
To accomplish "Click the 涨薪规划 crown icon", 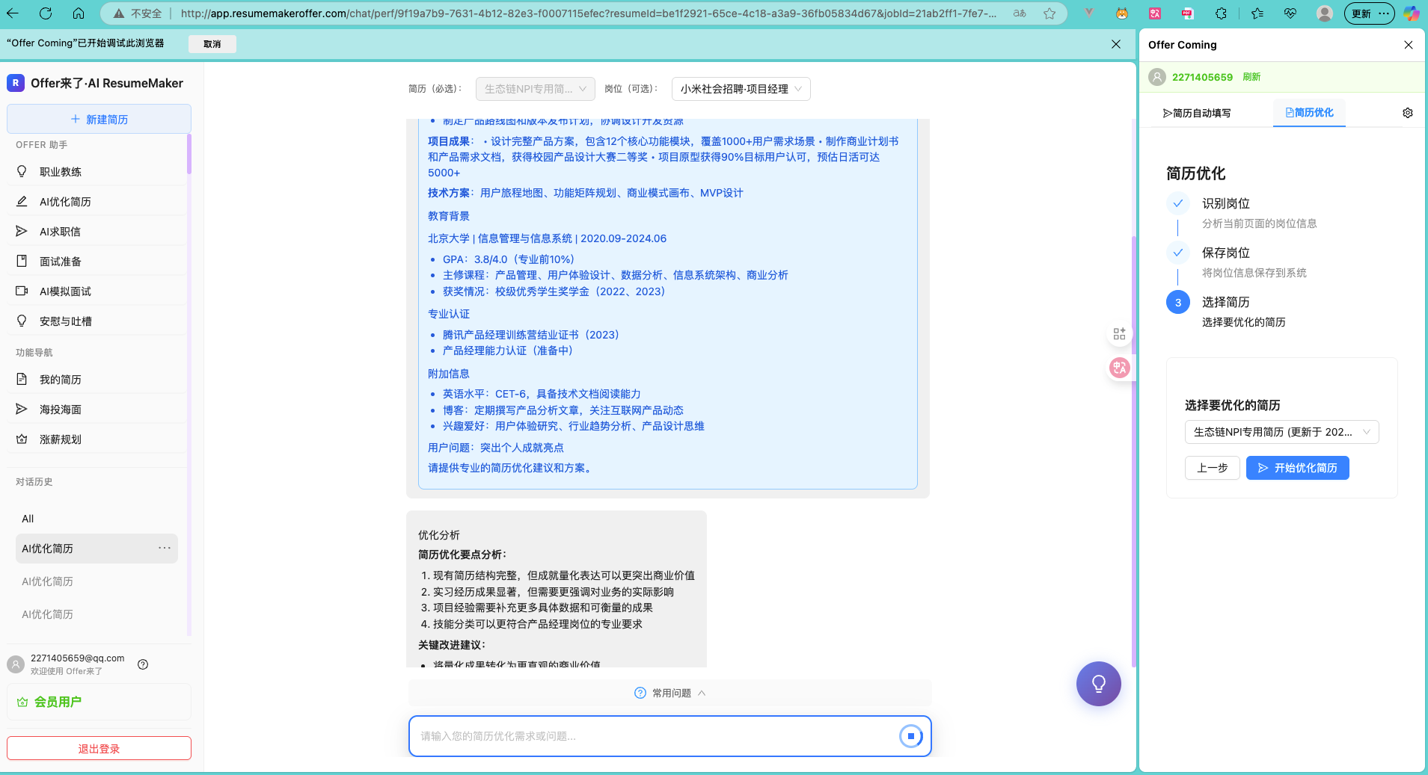I will pyautogui.click(x=22, y=439).
